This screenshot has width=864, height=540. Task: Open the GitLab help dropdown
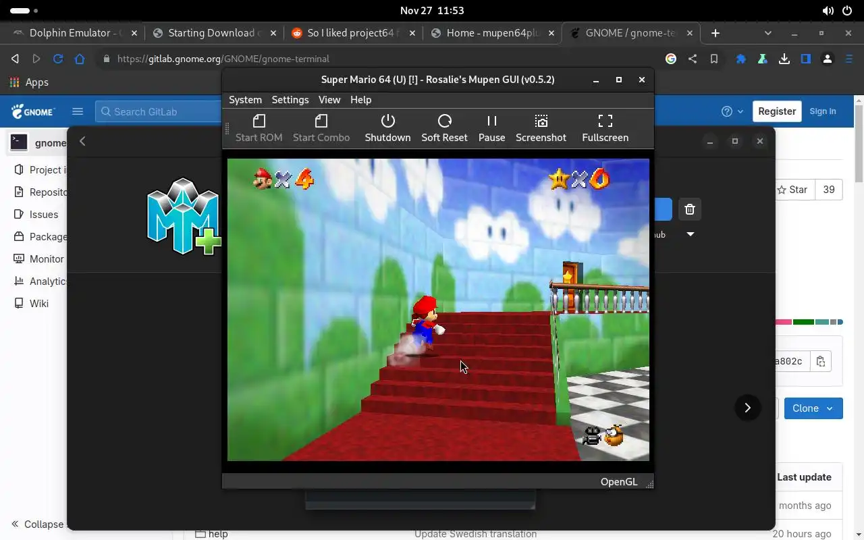point(732,111)
